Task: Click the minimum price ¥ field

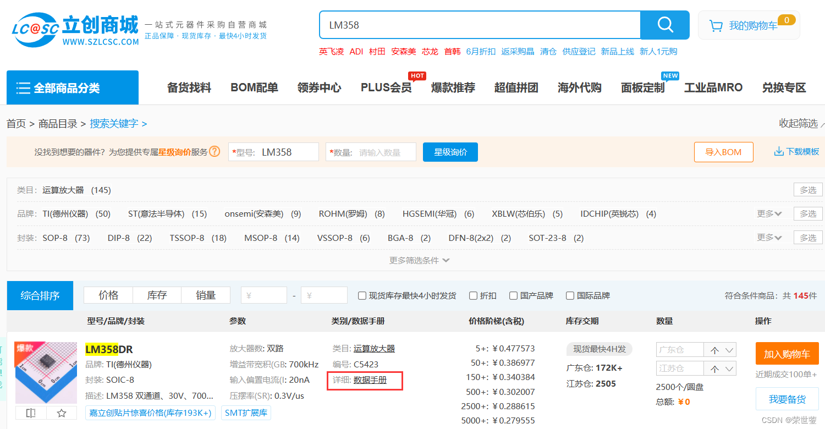Action: point(264,295)
